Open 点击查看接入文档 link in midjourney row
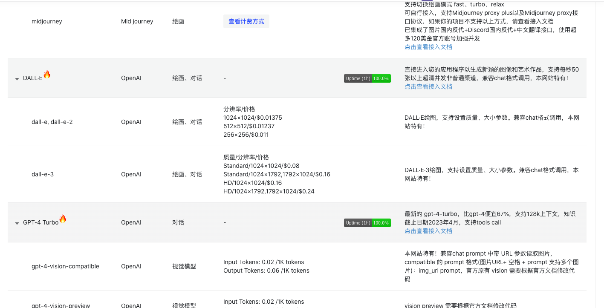Screen dimensions: 604x308 click(428, 47)
